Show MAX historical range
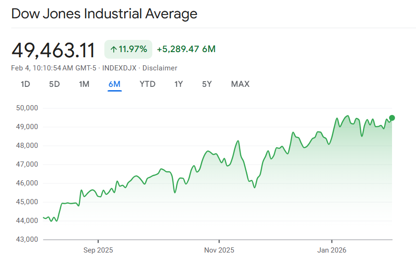Viewport: 416px width, 261px height. [x=240, y=84]
